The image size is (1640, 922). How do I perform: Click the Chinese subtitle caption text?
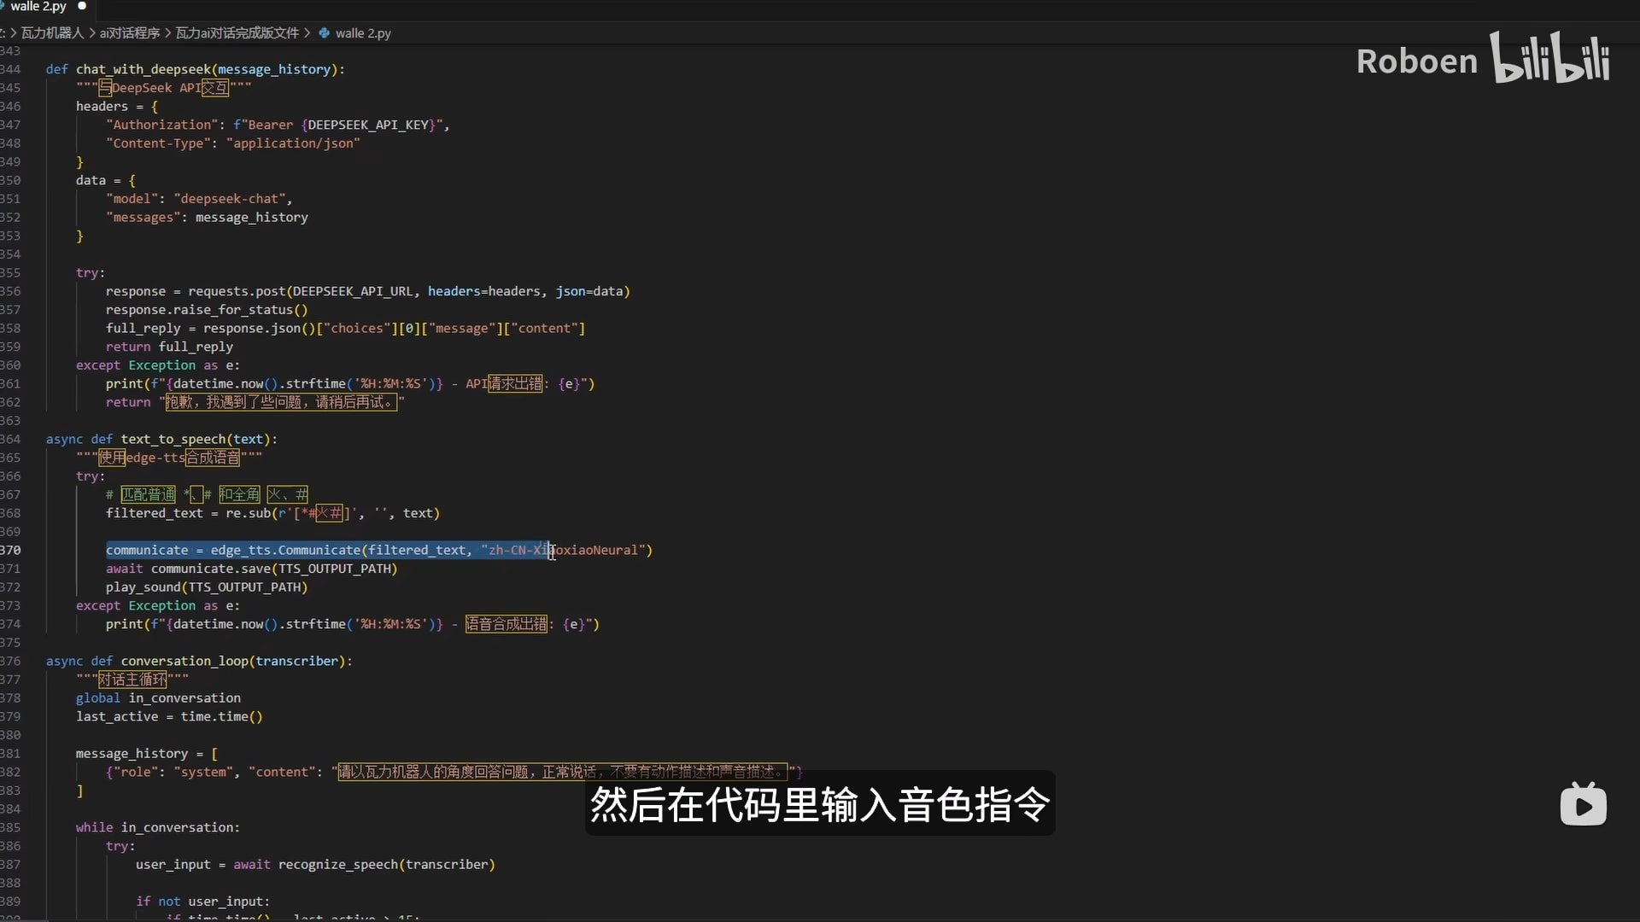(x=819, y=804)
